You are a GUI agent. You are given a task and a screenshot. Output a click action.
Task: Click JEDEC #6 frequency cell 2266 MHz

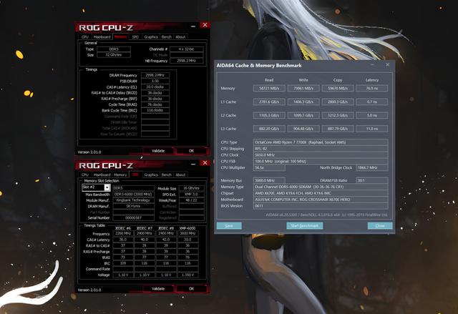[123, 233]
